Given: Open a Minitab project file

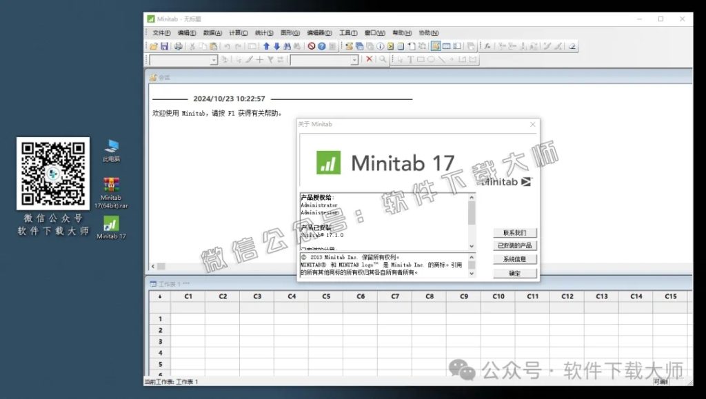Looking at the screenshot, I should coord(154,46).
